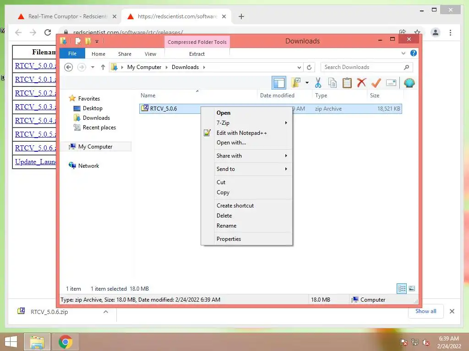Viewport: 469px width, 351px height.
Task: Click the envelope Email toolbar icon
Action: click(391, 83)
